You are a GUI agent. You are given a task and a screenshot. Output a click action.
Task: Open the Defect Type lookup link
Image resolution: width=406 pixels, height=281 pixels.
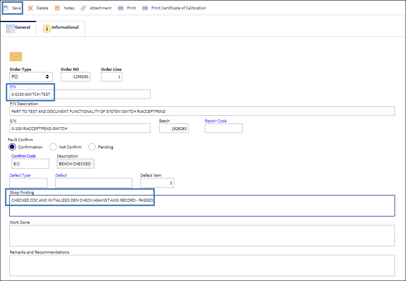pyautogui.click(x=20, y=175)
